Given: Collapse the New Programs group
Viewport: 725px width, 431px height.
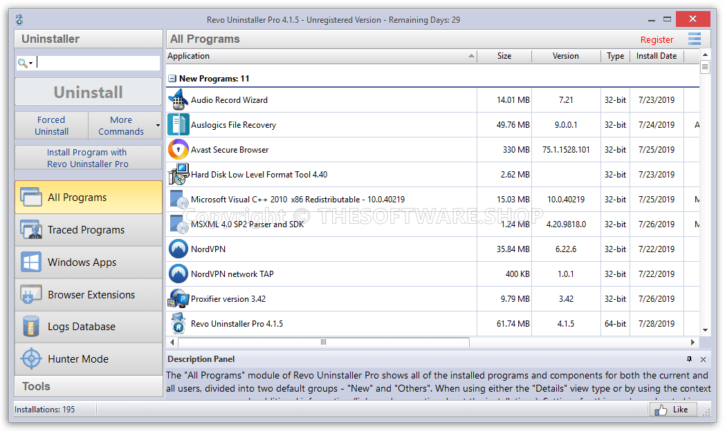Looking at the screenshot, I should point(172,79).
